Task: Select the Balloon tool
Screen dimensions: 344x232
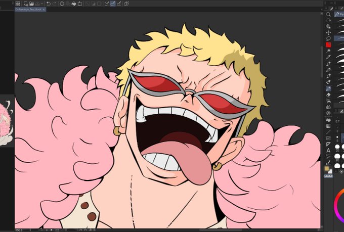Action: click(328, 156)
